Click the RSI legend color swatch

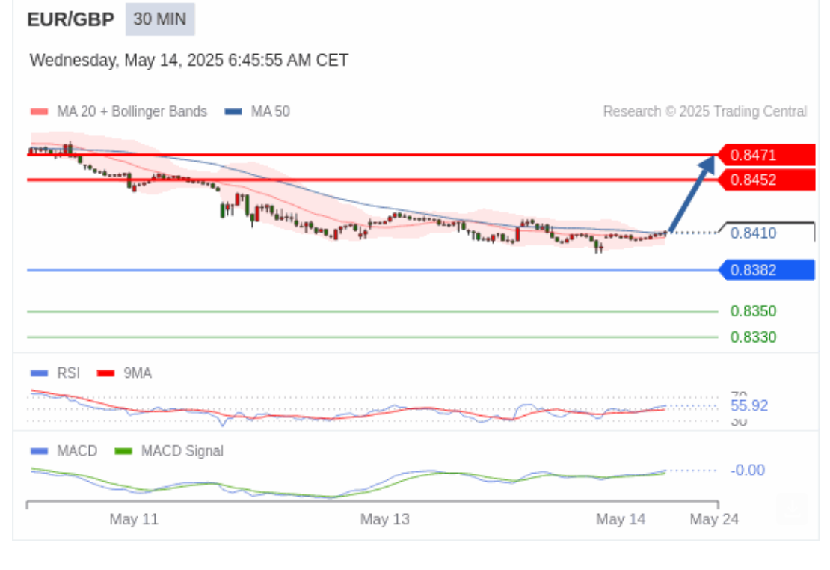(39, 373)
